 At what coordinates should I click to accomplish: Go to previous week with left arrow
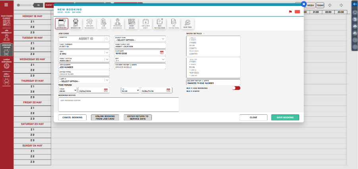(330, 5)
